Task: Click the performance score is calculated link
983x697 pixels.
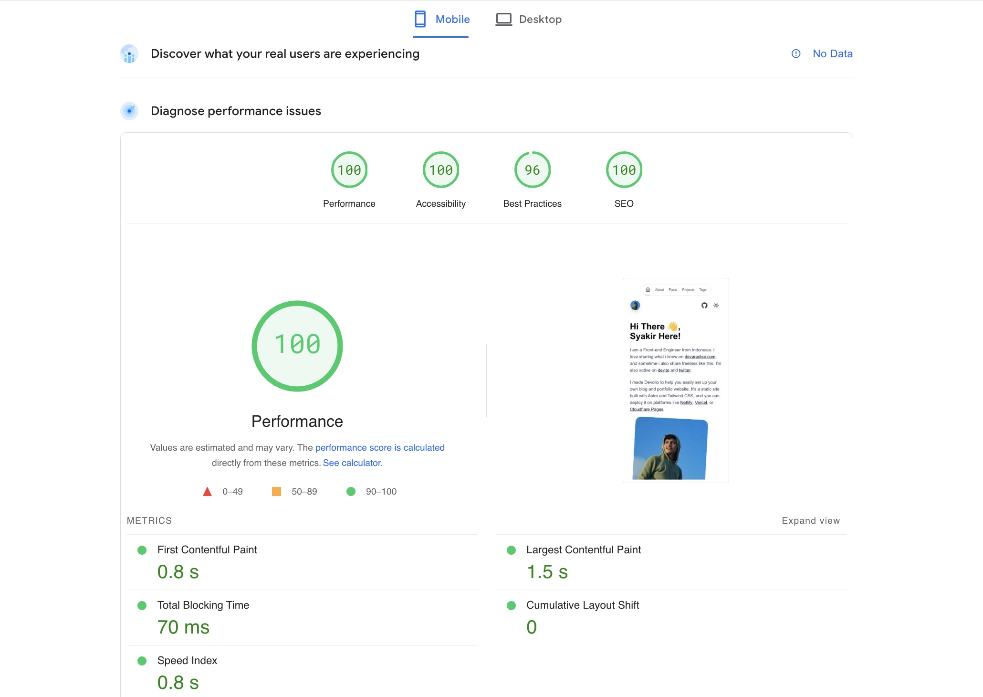Action: point(380,447)
